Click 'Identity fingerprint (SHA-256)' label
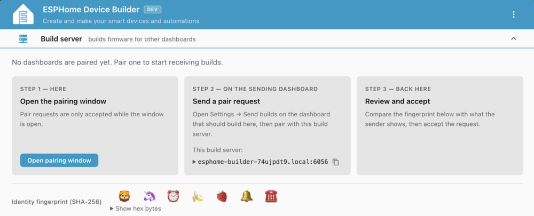The width and height of the screenshot is (534, 216). [57, 202]
